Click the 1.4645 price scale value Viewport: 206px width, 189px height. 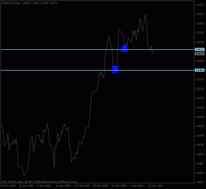coord(199,145)
